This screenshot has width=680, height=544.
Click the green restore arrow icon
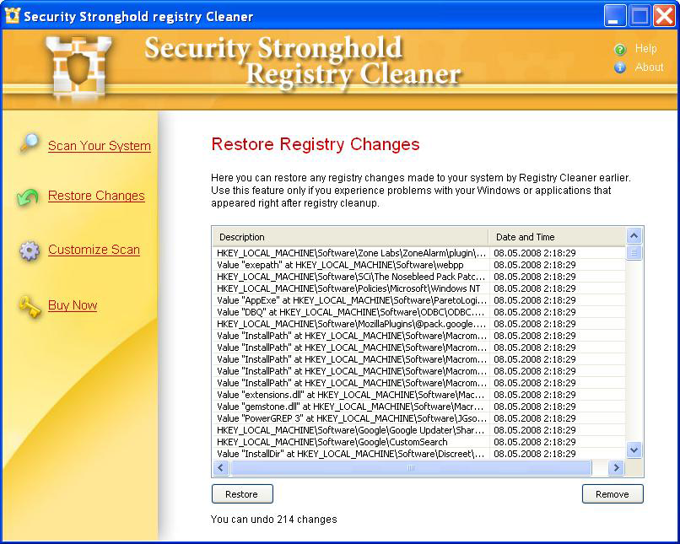point(28,197)
